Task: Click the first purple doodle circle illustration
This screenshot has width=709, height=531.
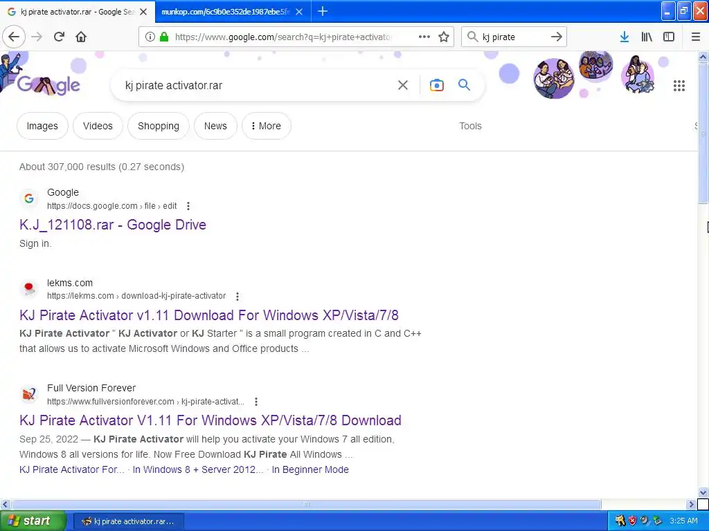Action: point(553,79)
